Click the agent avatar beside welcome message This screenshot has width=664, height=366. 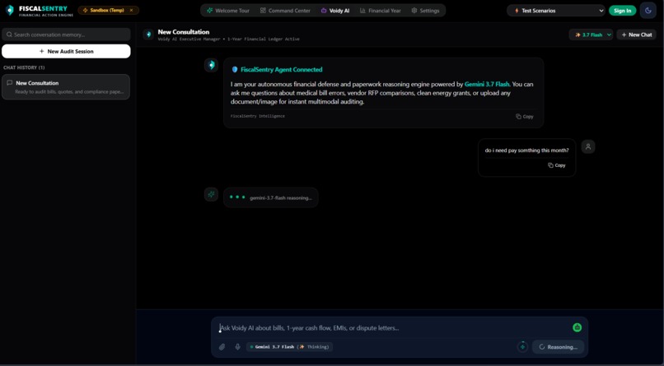pyautogui.click(x=211, y=65)
